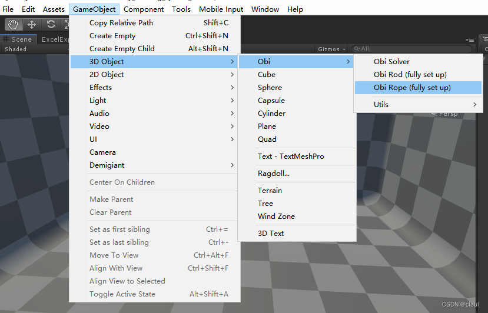Open the Edit menu
This screenshot has width=488, height=313.
pyautogui.click(x=28, y=9)
